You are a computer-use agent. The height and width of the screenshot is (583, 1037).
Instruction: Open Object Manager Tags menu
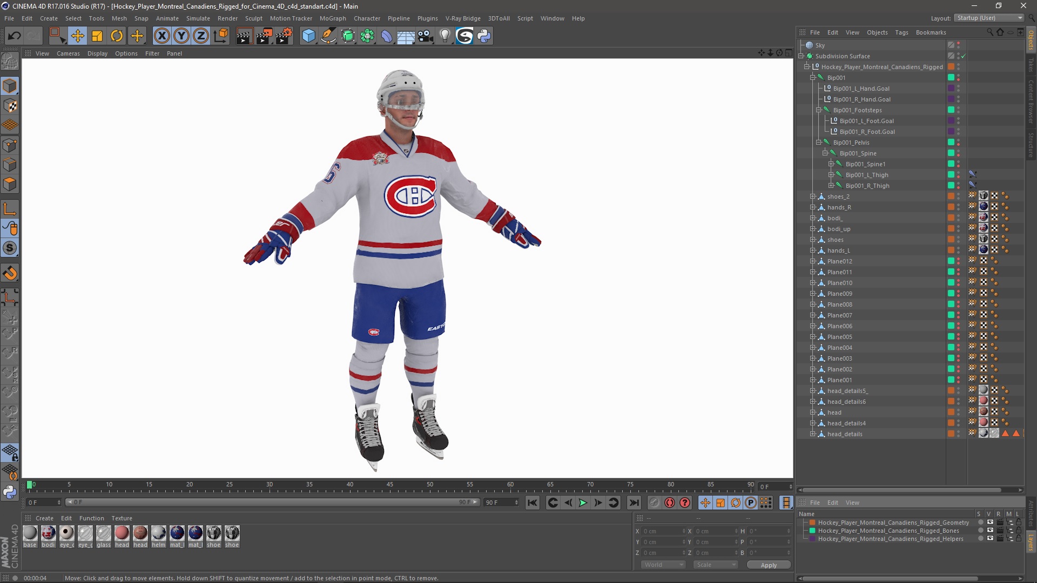[901, 32]
